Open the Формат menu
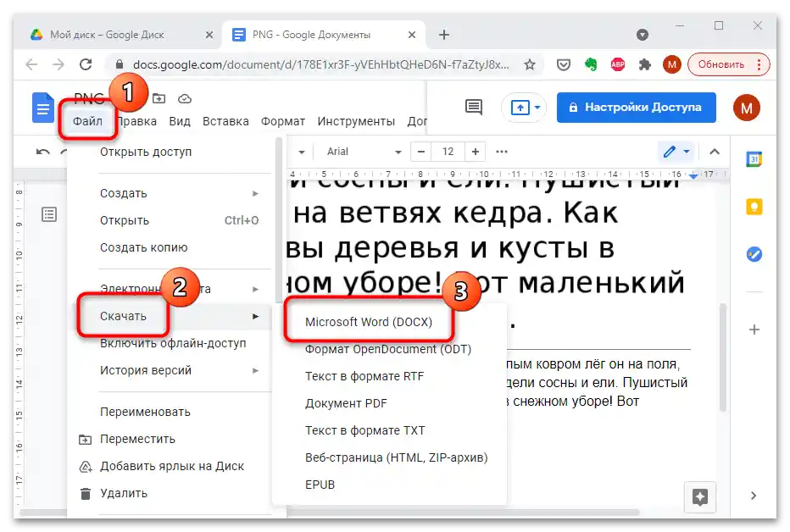 pos(282,121)
